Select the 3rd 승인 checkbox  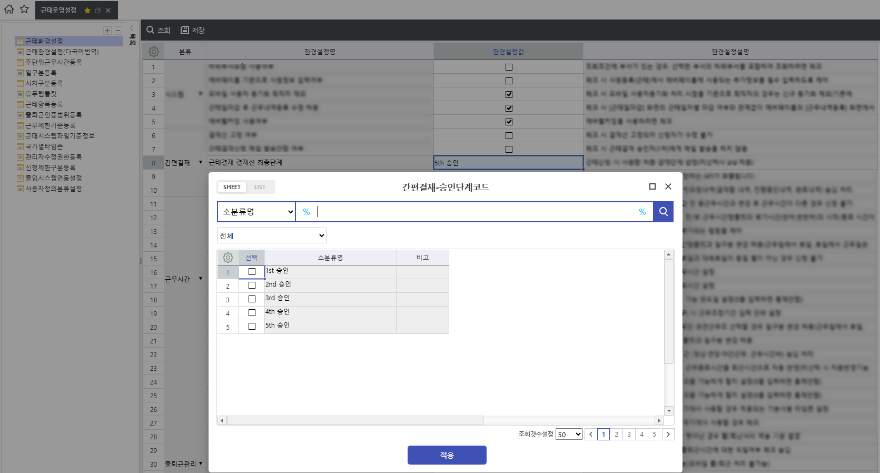coord(252,299)
